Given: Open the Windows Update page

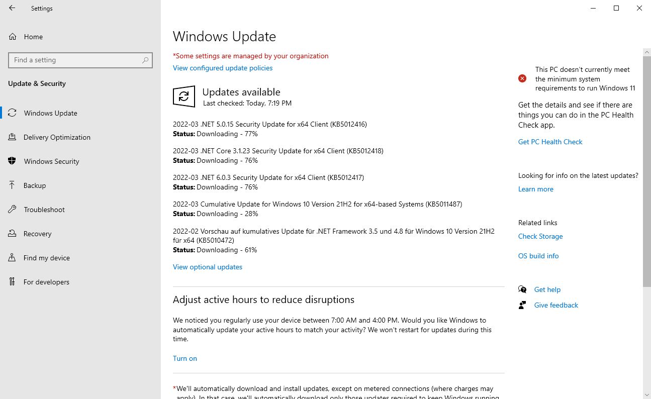Looking at the screenshot, I should tap(80, 113).
